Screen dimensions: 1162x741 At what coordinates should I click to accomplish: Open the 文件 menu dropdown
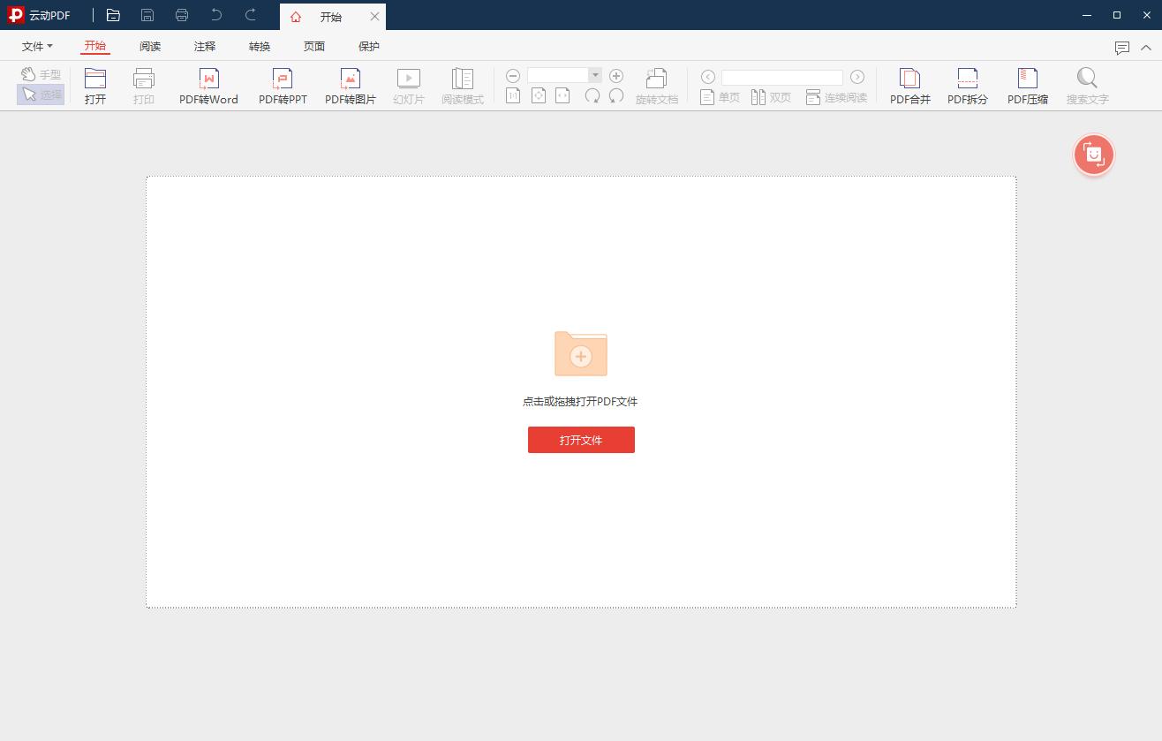tap(37, 46)
